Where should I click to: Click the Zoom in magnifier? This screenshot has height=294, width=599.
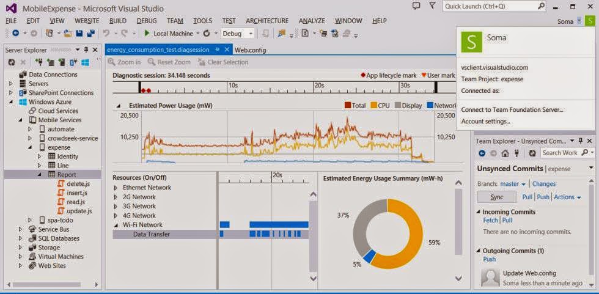111,62
